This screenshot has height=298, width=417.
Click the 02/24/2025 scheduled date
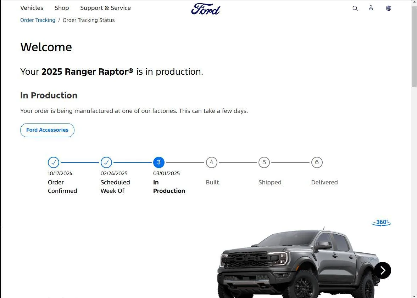[114, 173]
